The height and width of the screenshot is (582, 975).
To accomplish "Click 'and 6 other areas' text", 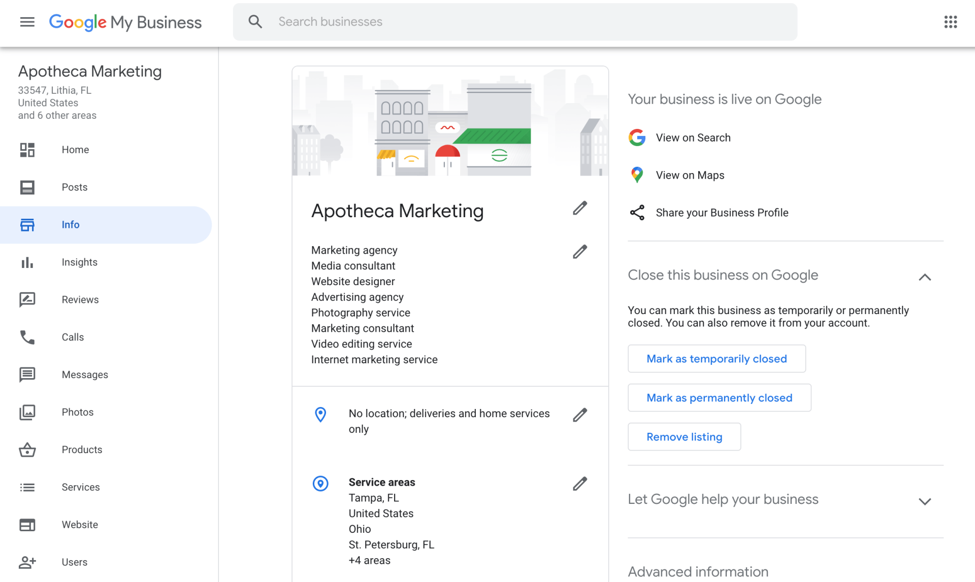I will [x=57, y=115].
